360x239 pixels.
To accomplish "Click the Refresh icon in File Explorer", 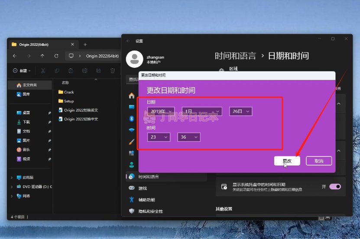I will [x=56, y=56].
